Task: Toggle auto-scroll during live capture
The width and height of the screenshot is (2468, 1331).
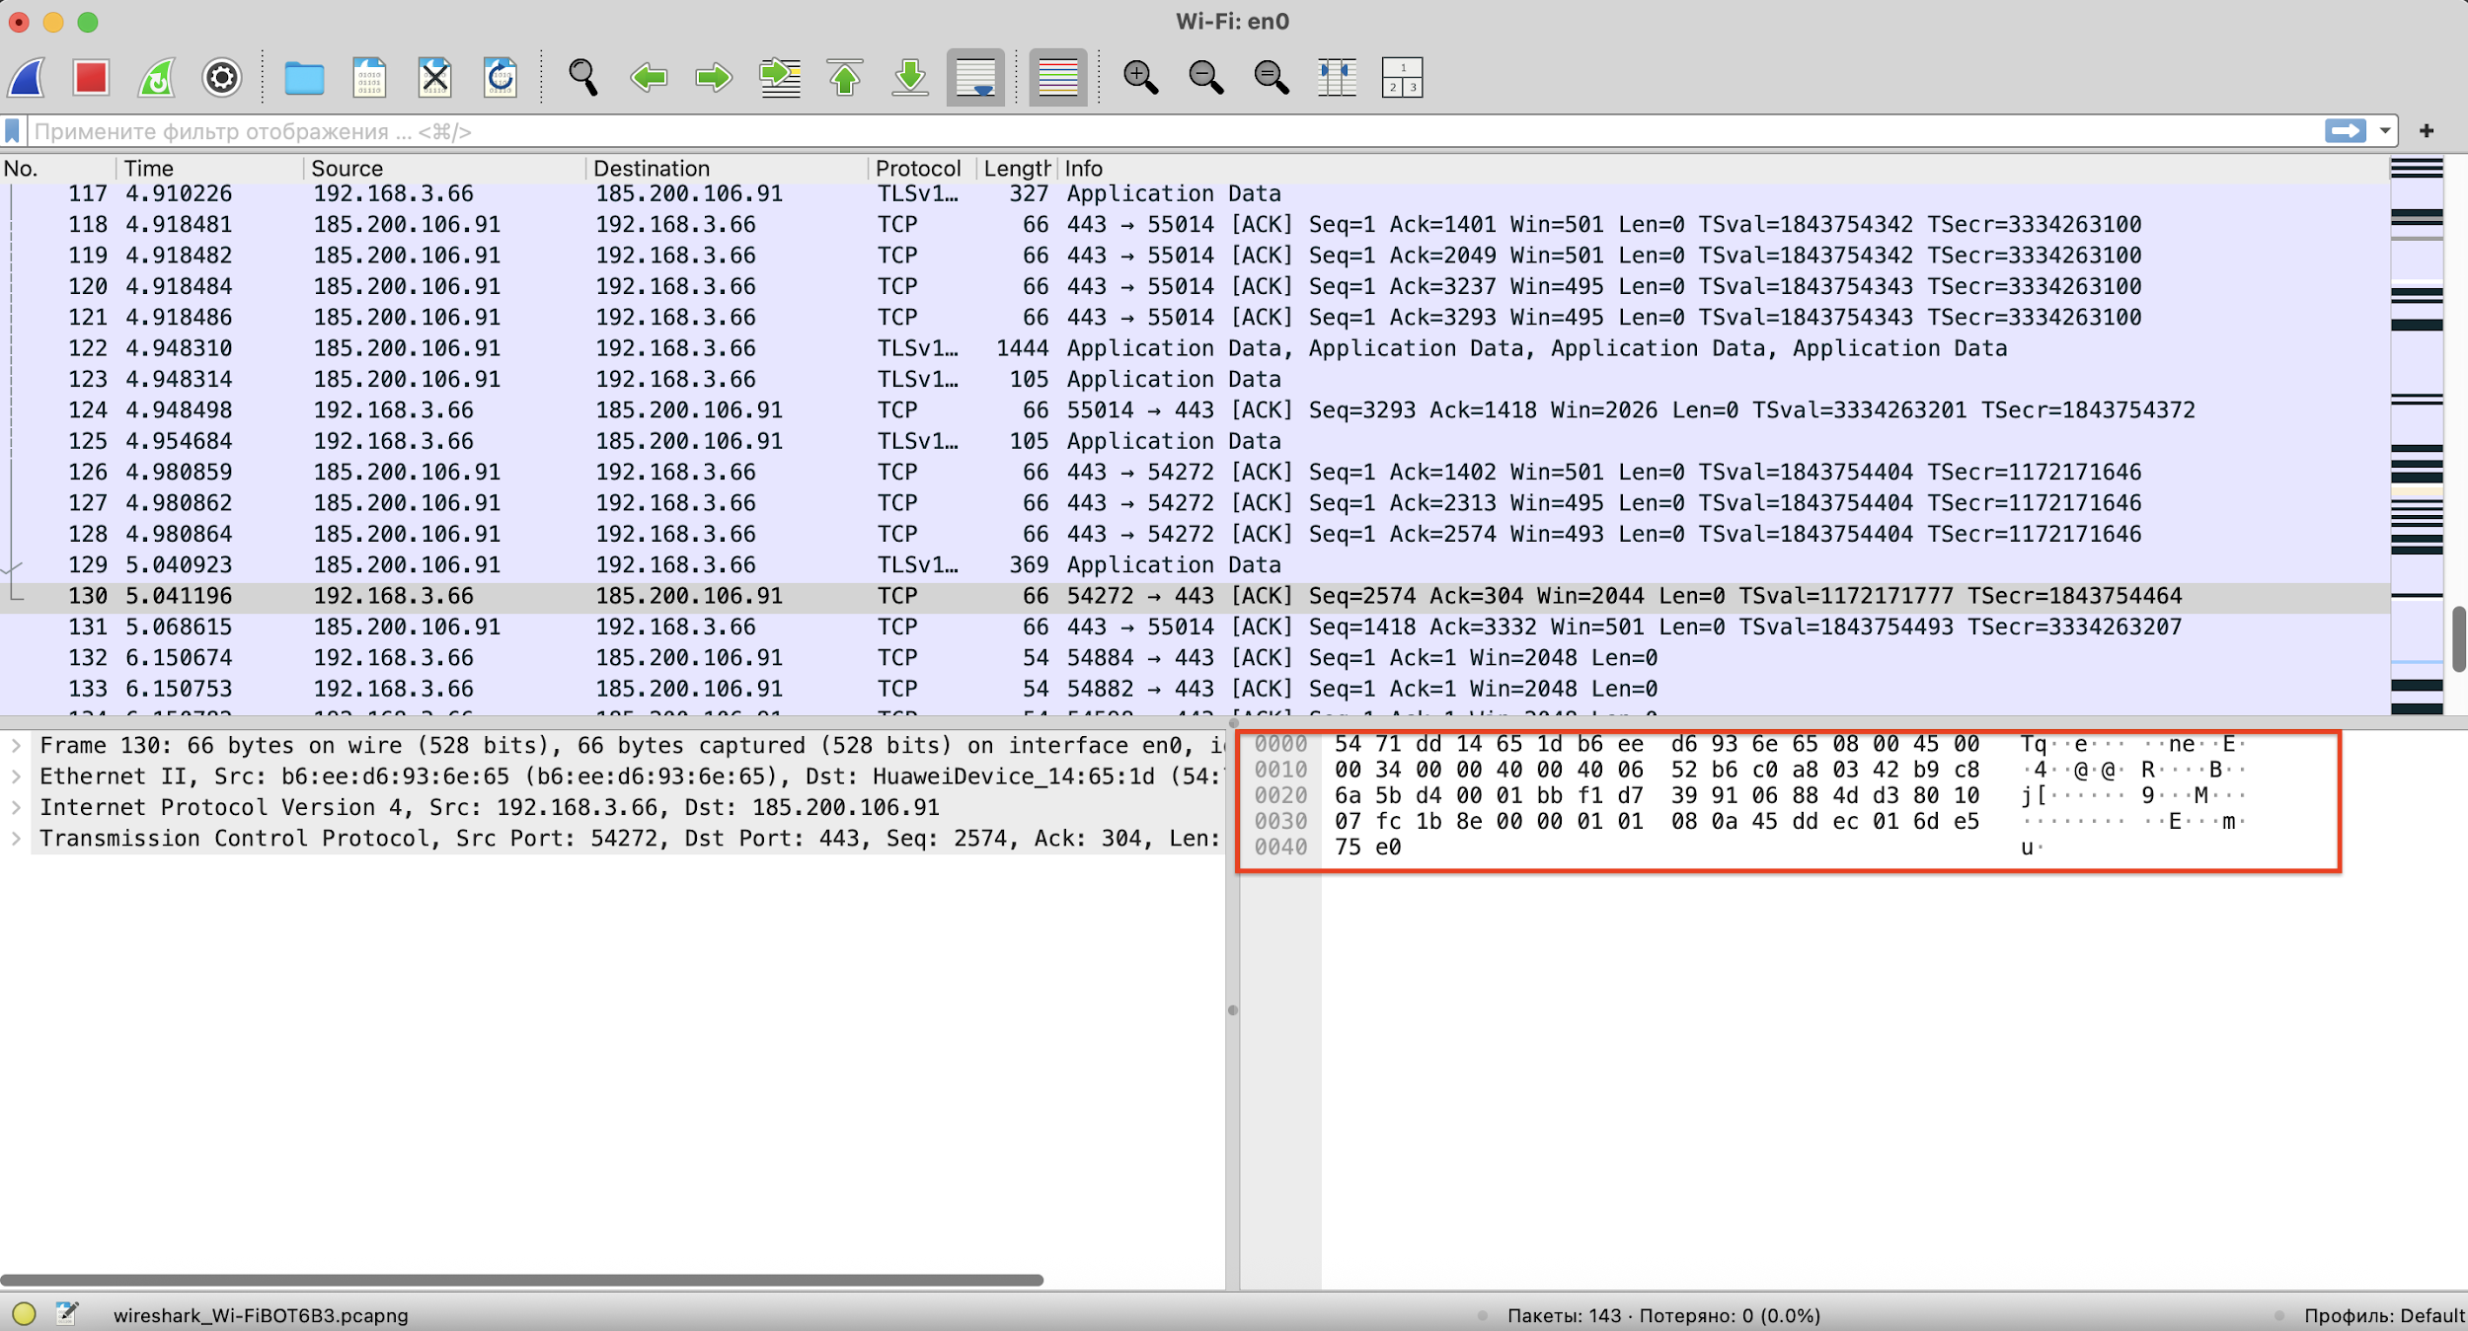Action: point(975,77)
